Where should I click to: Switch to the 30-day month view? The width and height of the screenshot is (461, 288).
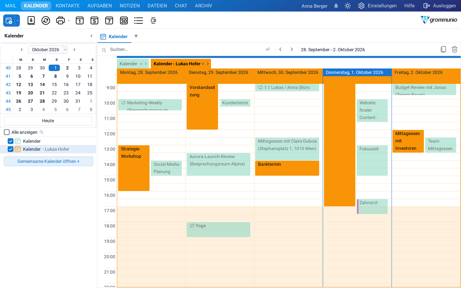pos(124,21)
